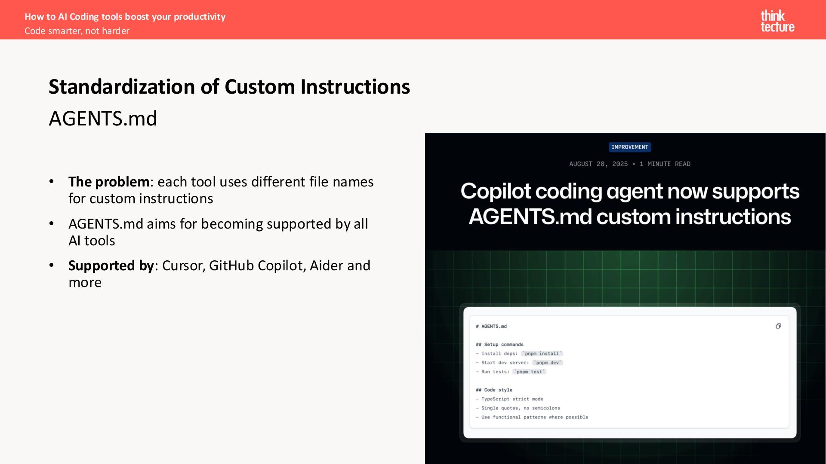Click 'Code smarter, not harder' tagline
Screen dimensions: 826x464
[77, 31]
